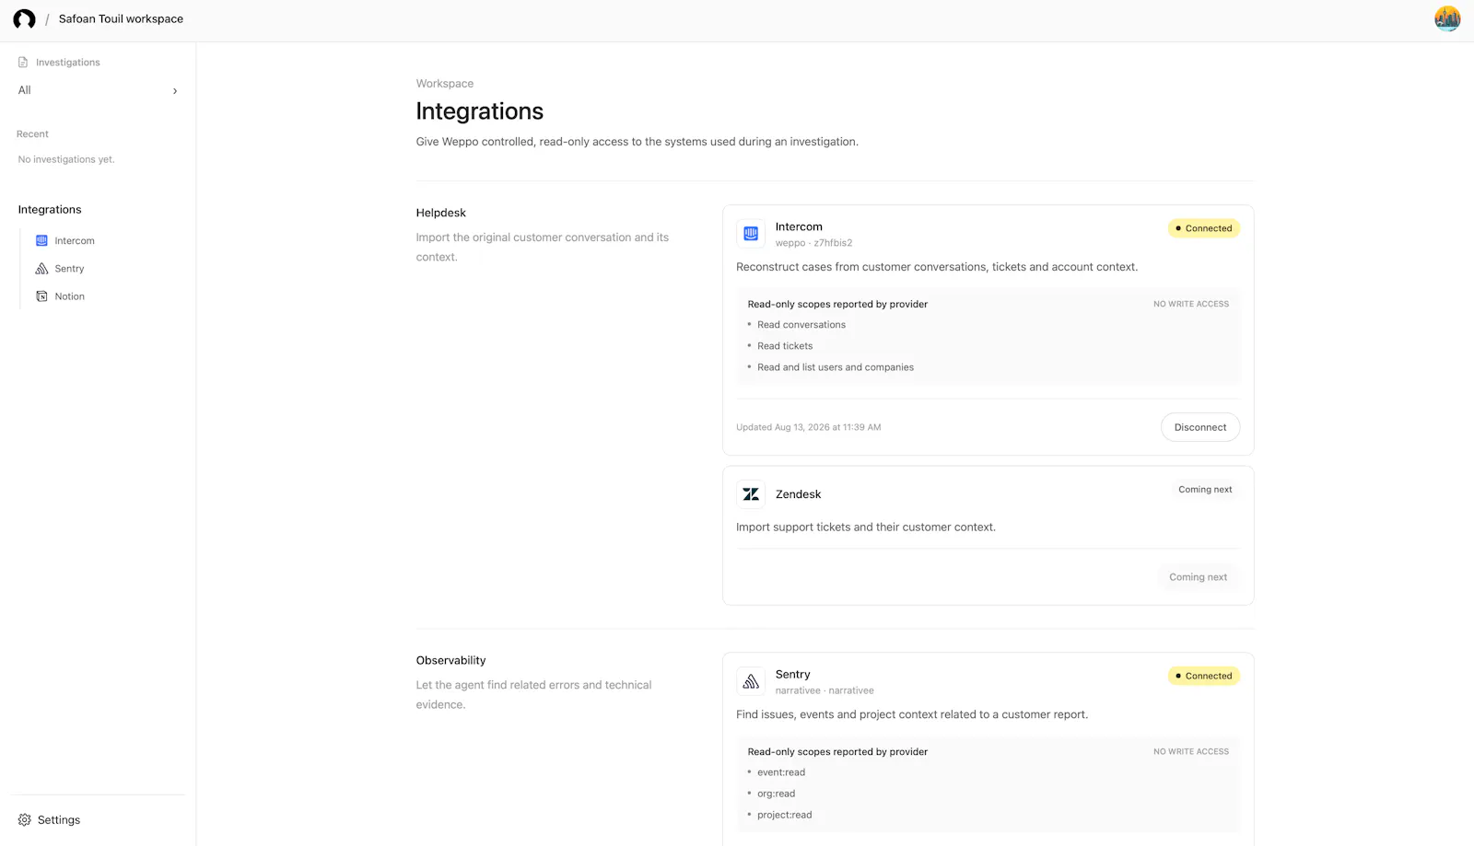Click 'Read-only scopes reported by provider' on Sentry card
Screen dimensions: 1474x846
click(x=837, y=751)
